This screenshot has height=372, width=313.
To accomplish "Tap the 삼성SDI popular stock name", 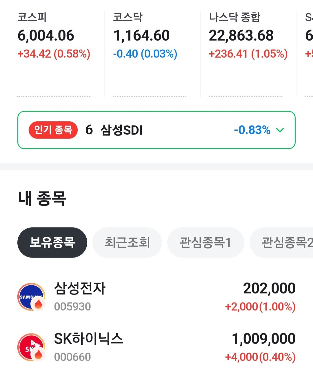I will (x=121, y=130).
